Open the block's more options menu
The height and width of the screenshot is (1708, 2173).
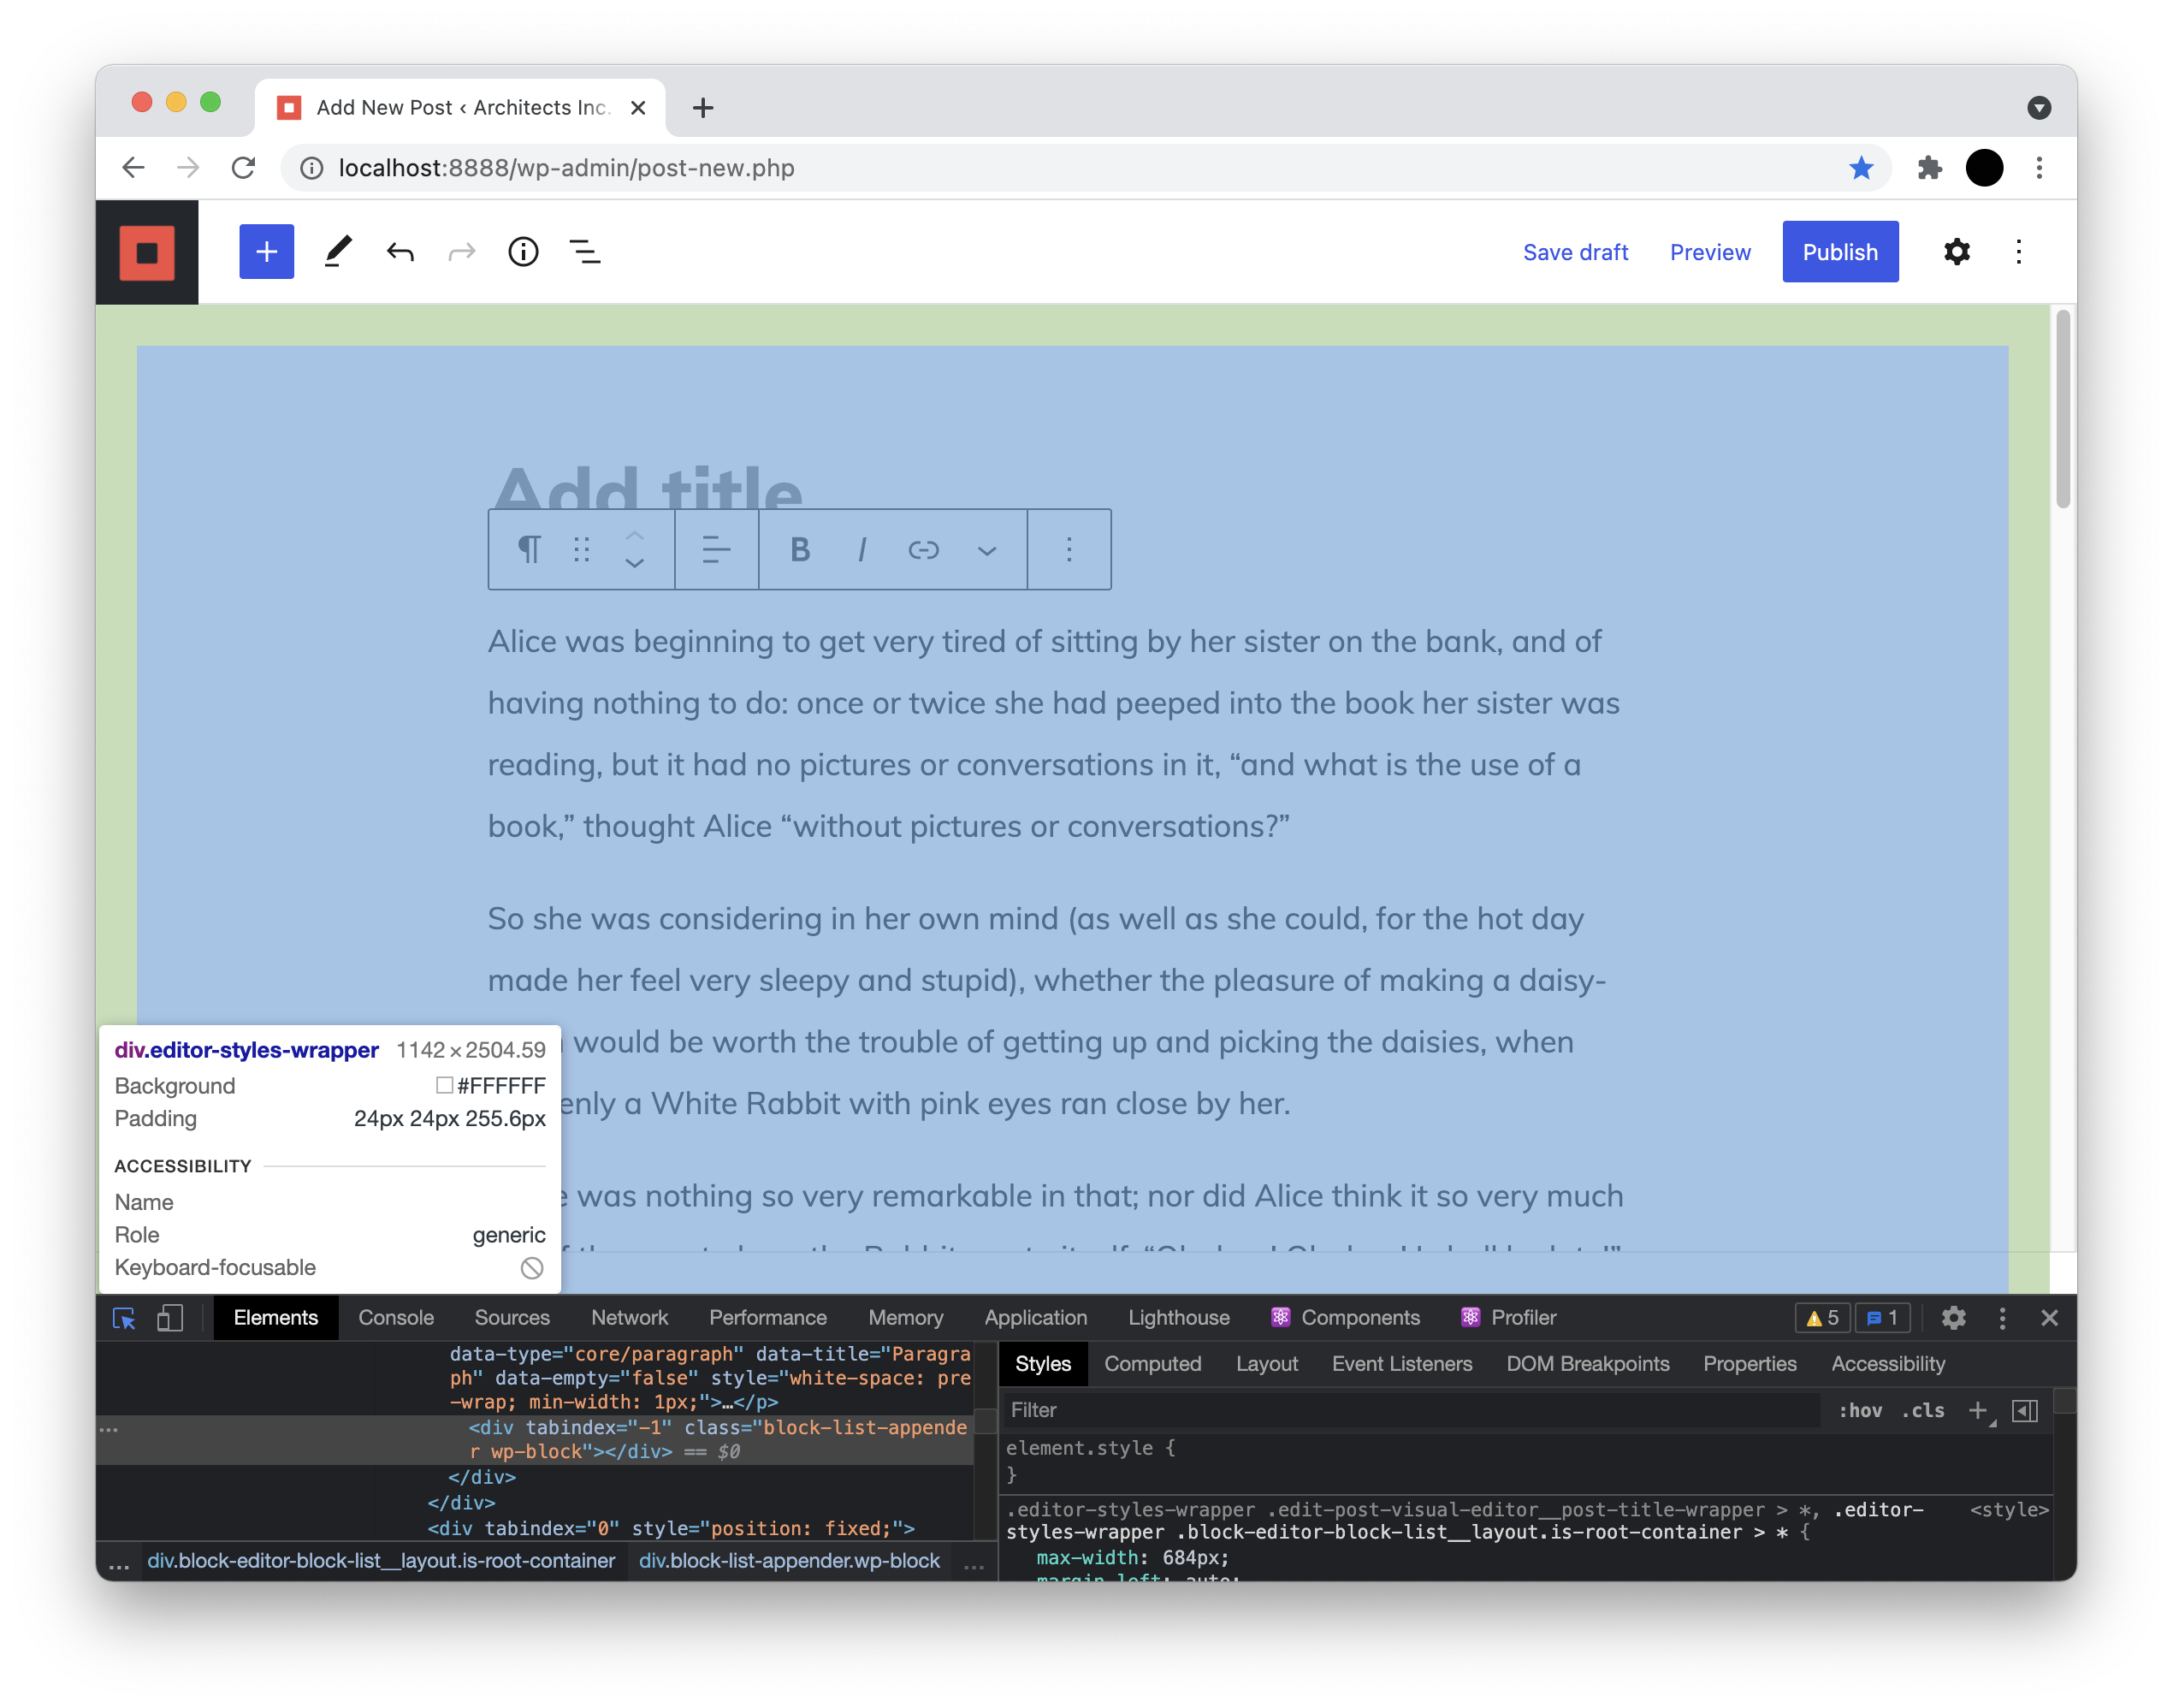click(1069, 549)
